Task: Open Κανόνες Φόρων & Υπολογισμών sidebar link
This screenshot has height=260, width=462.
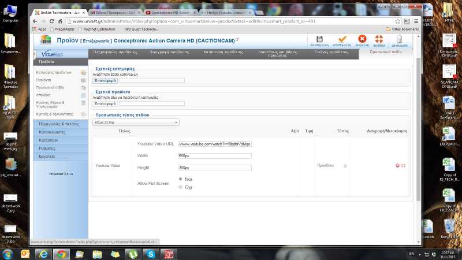Action: (50, 105)
